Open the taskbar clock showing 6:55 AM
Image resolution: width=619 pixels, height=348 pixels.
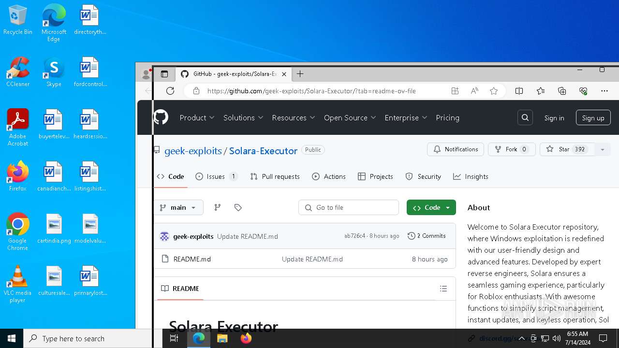577,338
